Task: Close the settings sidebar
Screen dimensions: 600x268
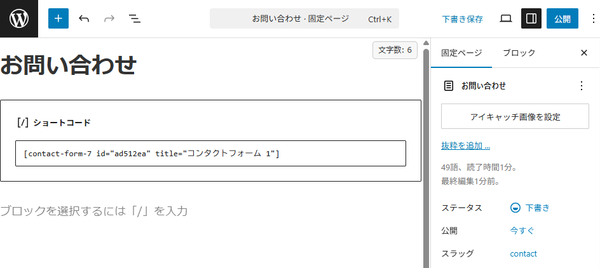Action: pos(584,53)
